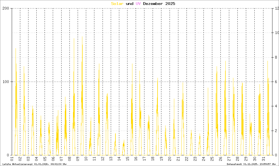Click the 100 label on the left axis

pos(6,82)
